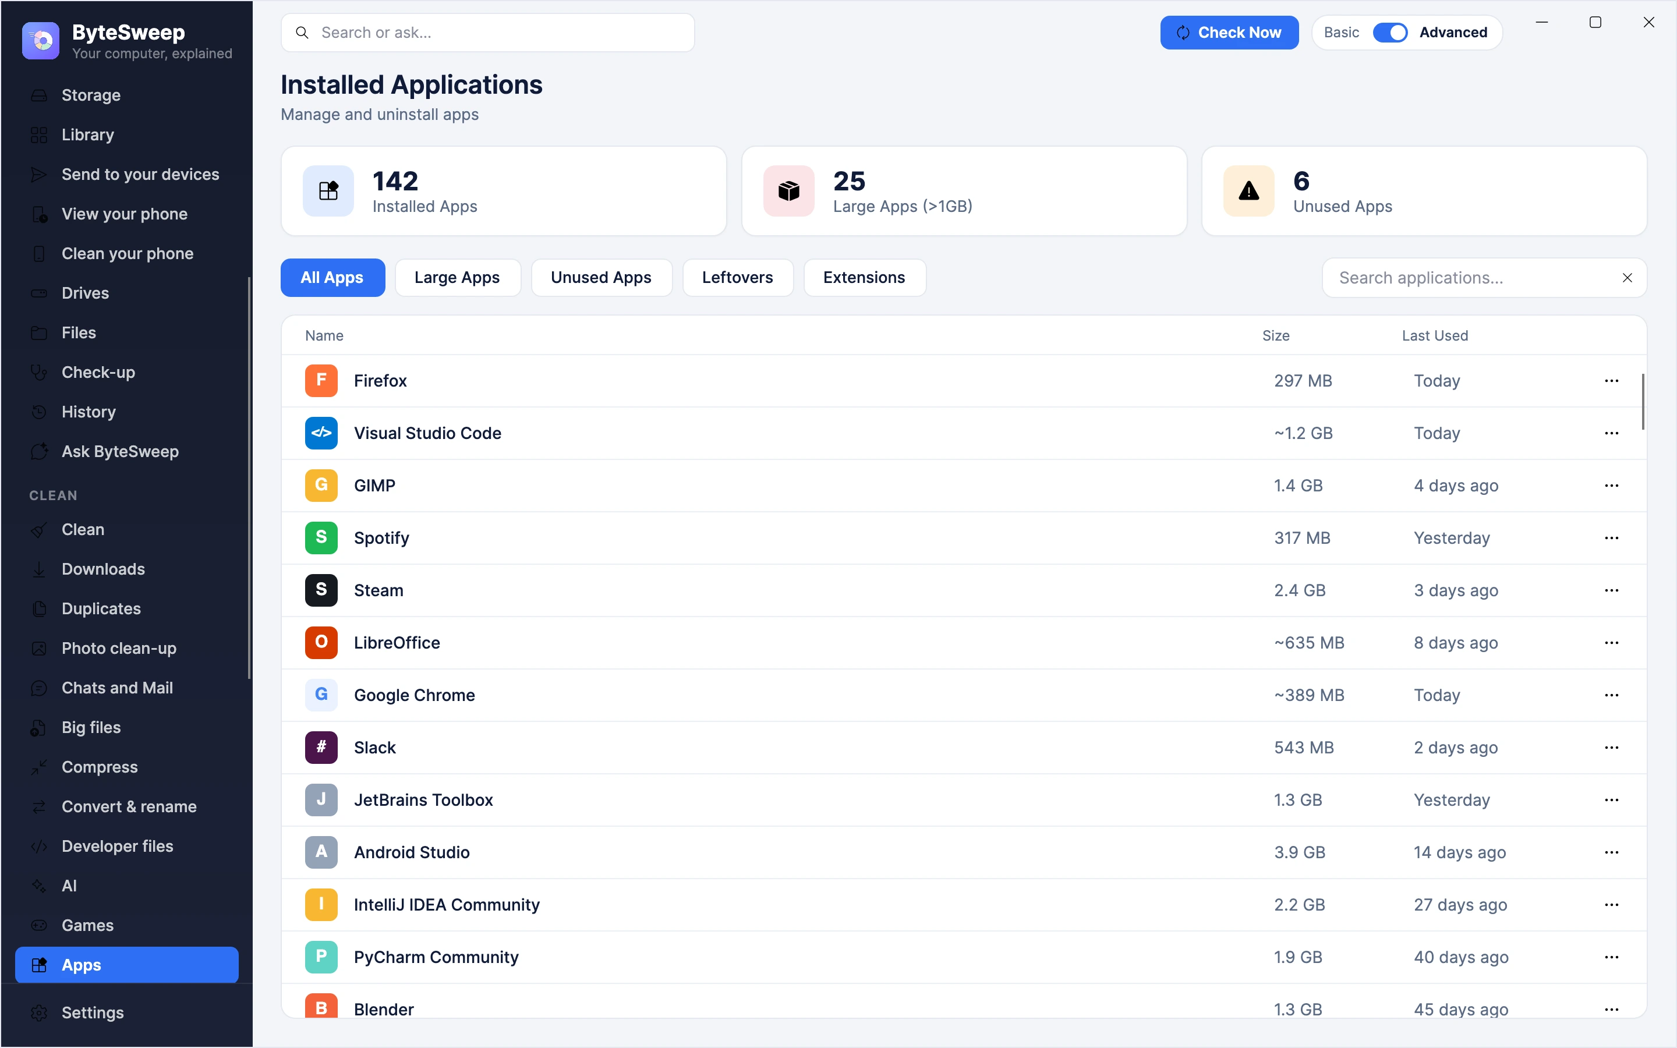Open Clean your phone page
The width and height of the screenshot is (1677, 1048).
(126, 253)
